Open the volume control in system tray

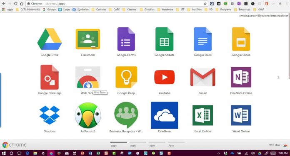pyautogui.click(x=252, y=153)
